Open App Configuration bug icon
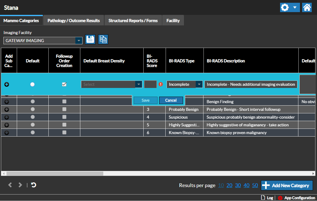 (280, 198)
